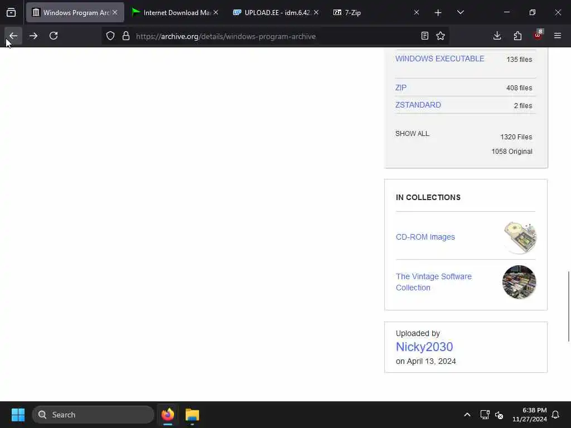The height and width of the screenshot is (428, 571).
Task: Click SHOW ALL files link
Action: pyautogui.click(x=412, y=134)
